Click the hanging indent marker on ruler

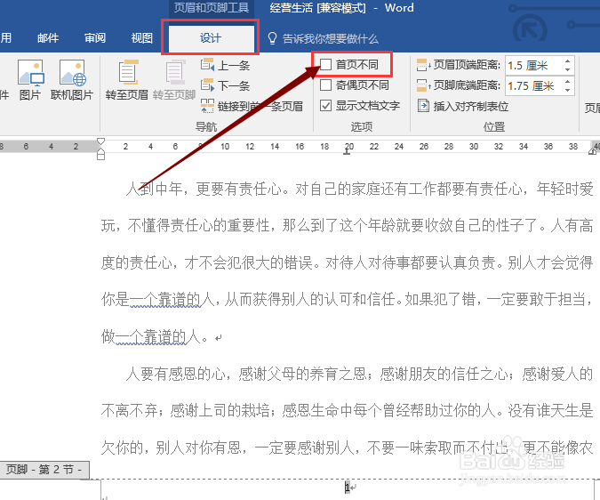coord(100,151)
